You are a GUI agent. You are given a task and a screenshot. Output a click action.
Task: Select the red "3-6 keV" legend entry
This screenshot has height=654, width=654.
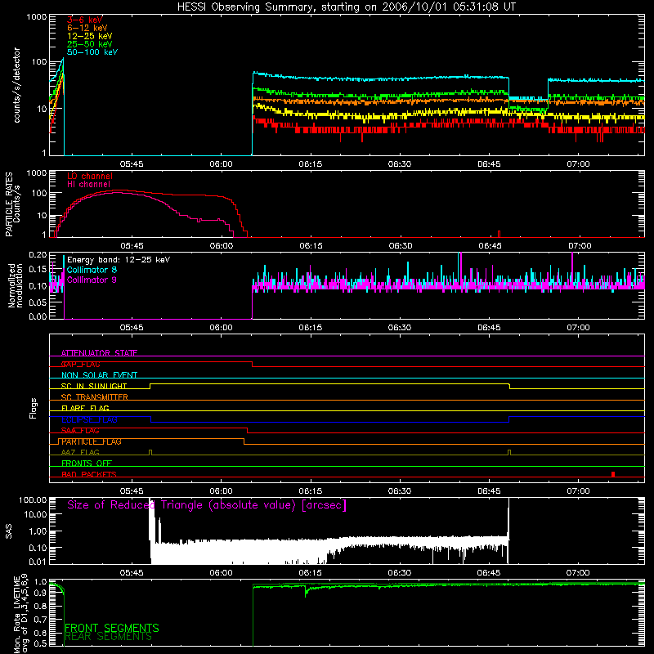point(85,20)
